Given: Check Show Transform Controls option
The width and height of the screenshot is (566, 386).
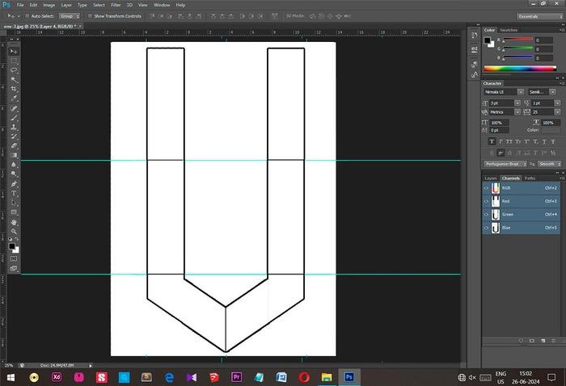Looking at the screenshot, I should (x=91, y=15).
